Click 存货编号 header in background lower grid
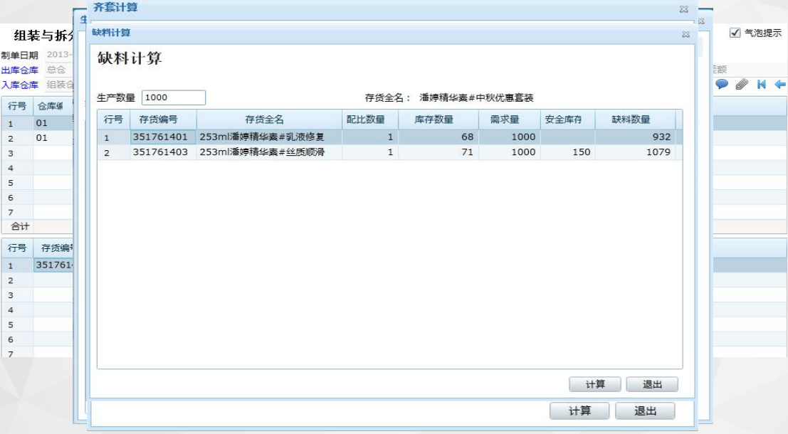This screenshot has height=434, width=788. (x=53, y=248)
